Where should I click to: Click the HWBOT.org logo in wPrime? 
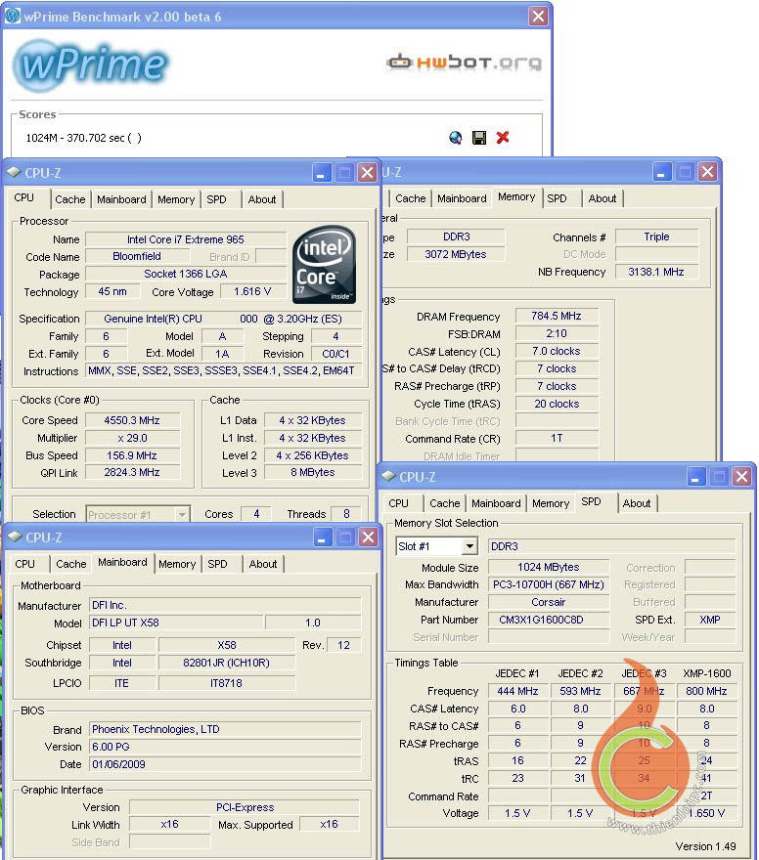pyautogui.click(x=464, y=63)
